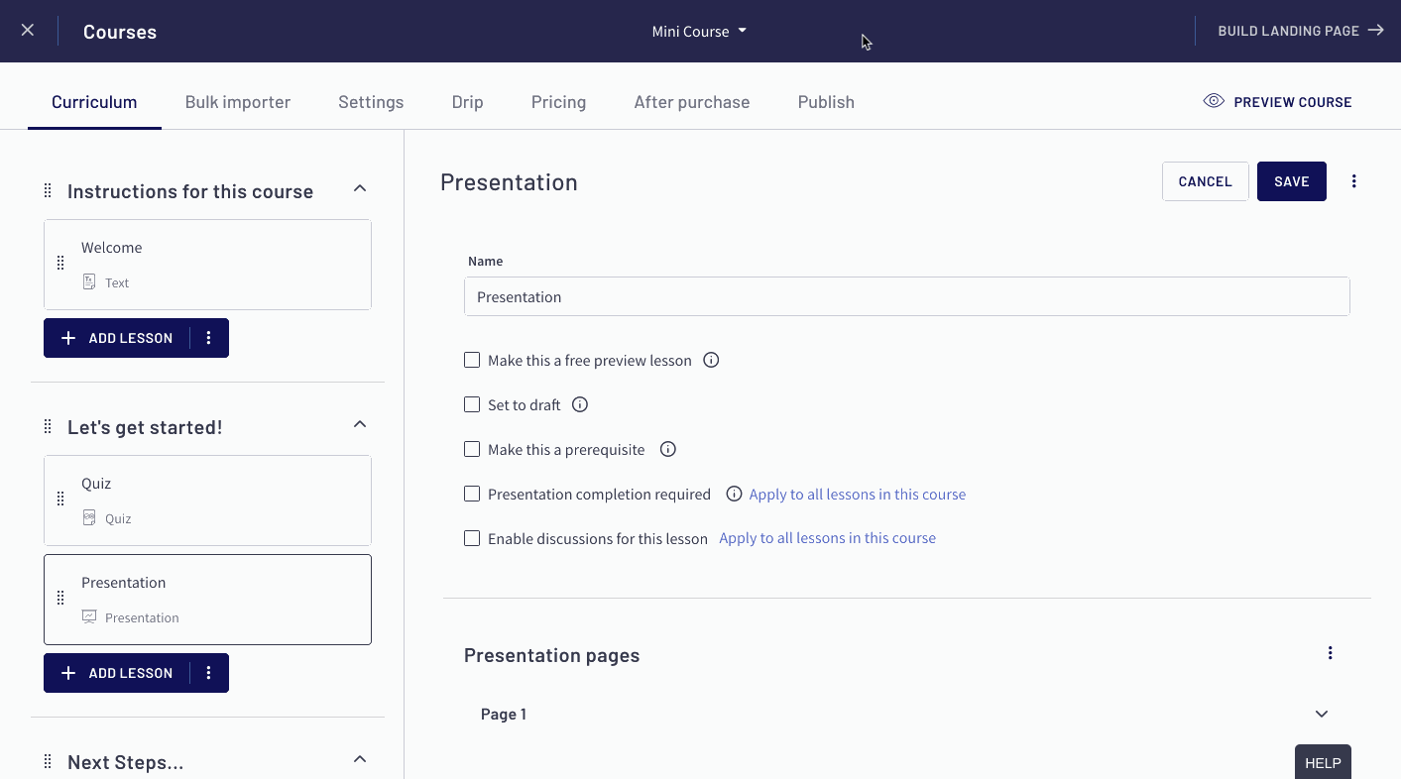Viewport: 1401px width, 779px height.
Task: Click the Quiz lesson drag handle
Action: [x=59, y=499]
